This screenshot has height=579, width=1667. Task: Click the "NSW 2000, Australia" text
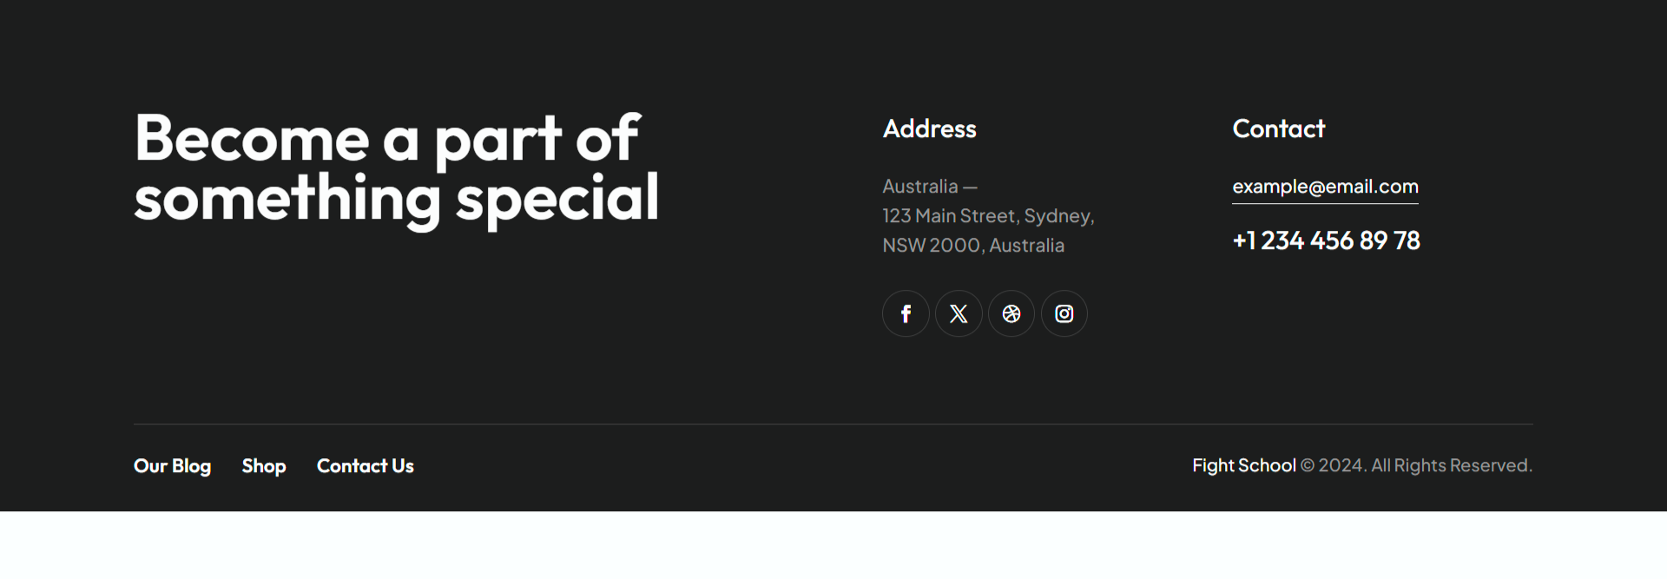pyautogui.click(x=973, y=246)
